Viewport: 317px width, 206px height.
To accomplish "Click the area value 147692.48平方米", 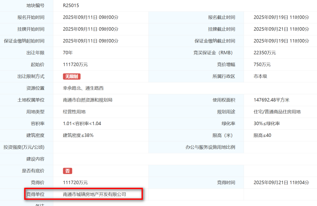I will (x=271, y=100).
